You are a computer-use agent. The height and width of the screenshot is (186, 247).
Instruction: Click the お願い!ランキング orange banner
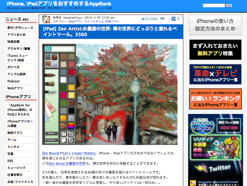(x=215, y=99)
